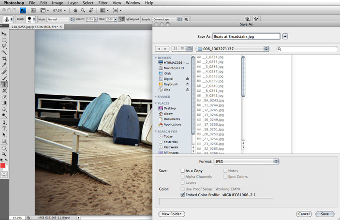Click the Save button
The height and width of the screenshot is (220, 340).
click(325, 214)
